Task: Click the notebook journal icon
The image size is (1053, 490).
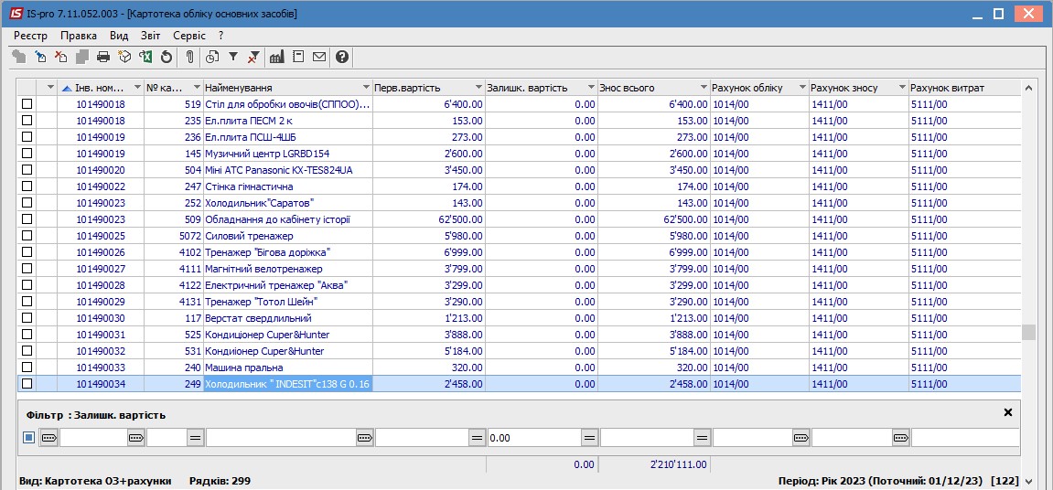Action: pyautogui.click(x=299, y=57)
